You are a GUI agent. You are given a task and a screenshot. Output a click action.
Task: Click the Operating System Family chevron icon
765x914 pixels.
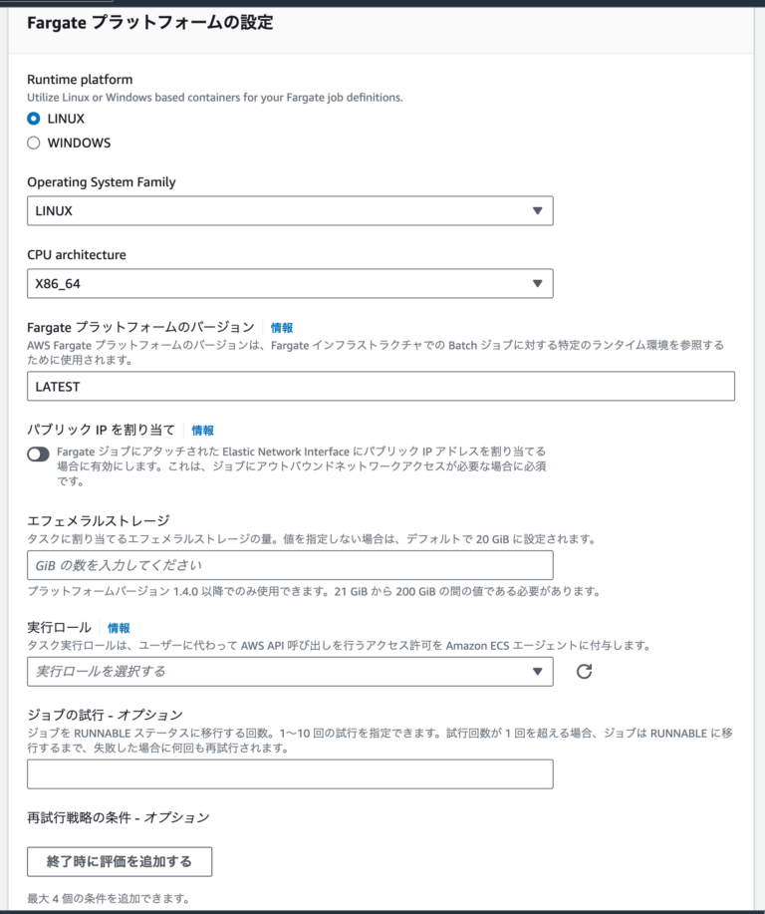pos(538,210)
